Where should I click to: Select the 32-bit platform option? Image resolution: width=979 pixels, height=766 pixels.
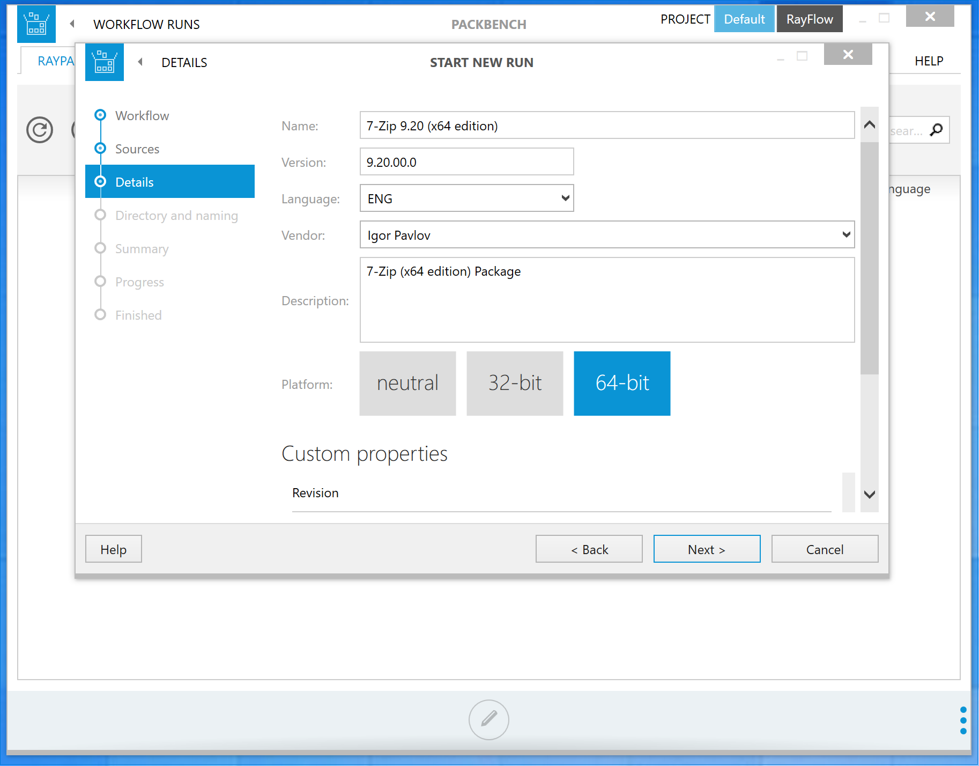pos(515,384)
